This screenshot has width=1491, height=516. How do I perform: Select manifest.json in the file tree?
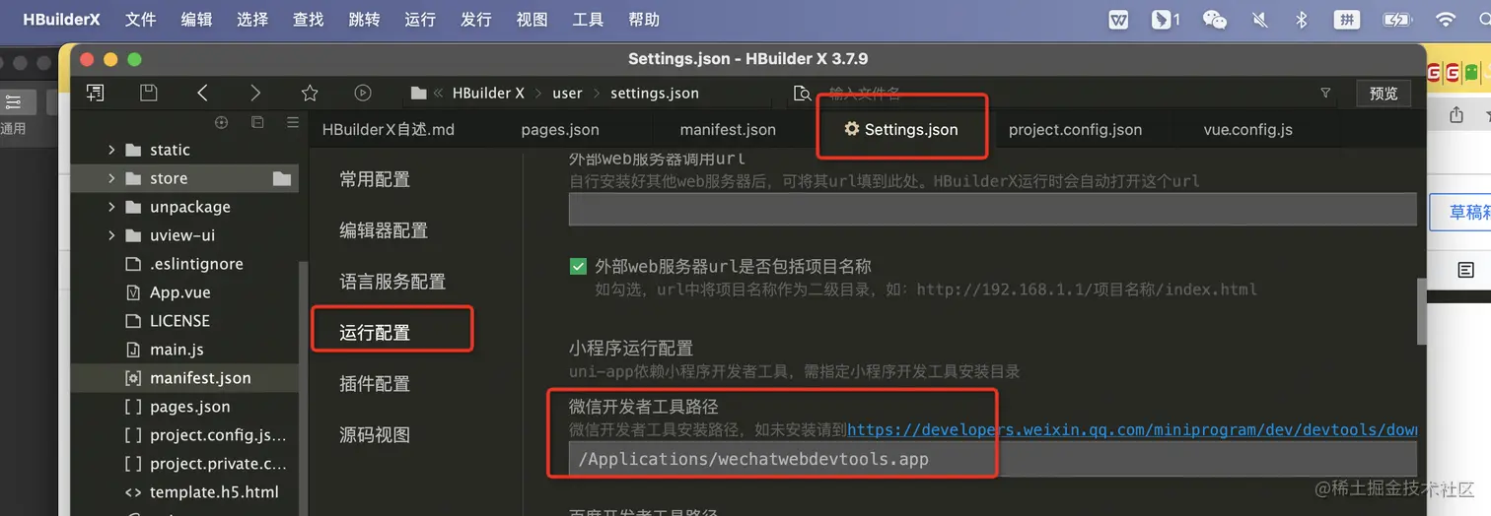pos(200,378)
